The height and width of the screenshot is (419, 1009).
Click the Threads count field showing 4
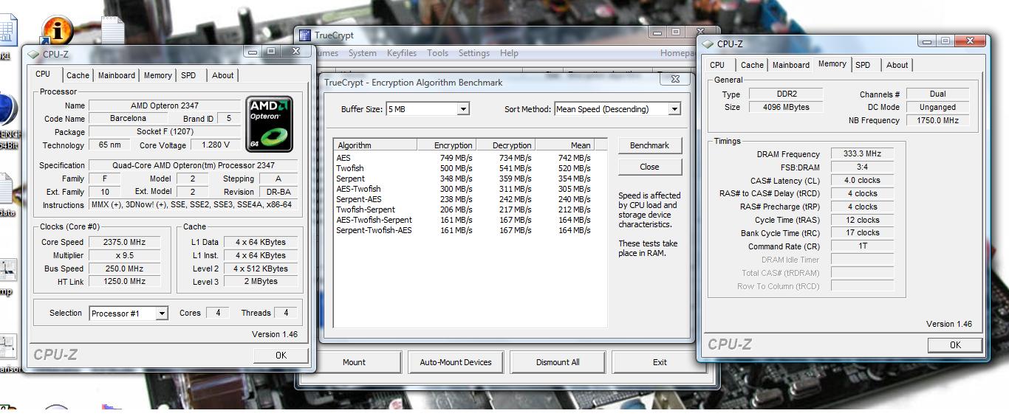pyautogui.click(x=285, y=313)
